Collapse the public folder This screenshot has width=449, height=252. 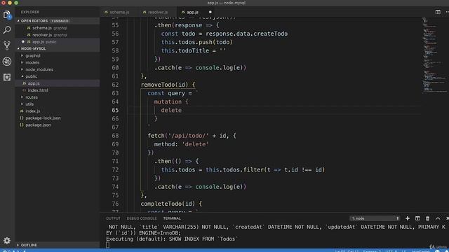click(x=31, y=76)
